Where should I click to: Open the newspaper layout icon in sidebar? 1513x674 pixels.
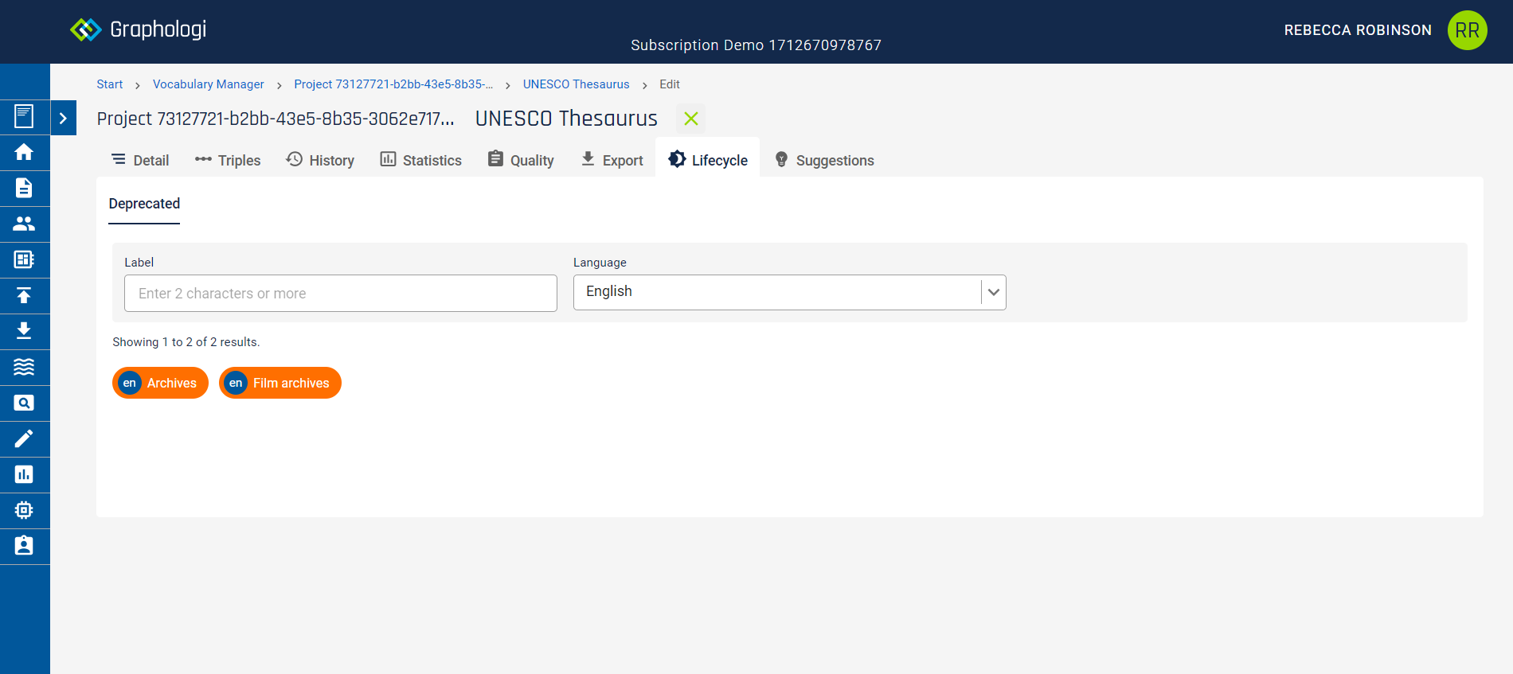[24, 259]
